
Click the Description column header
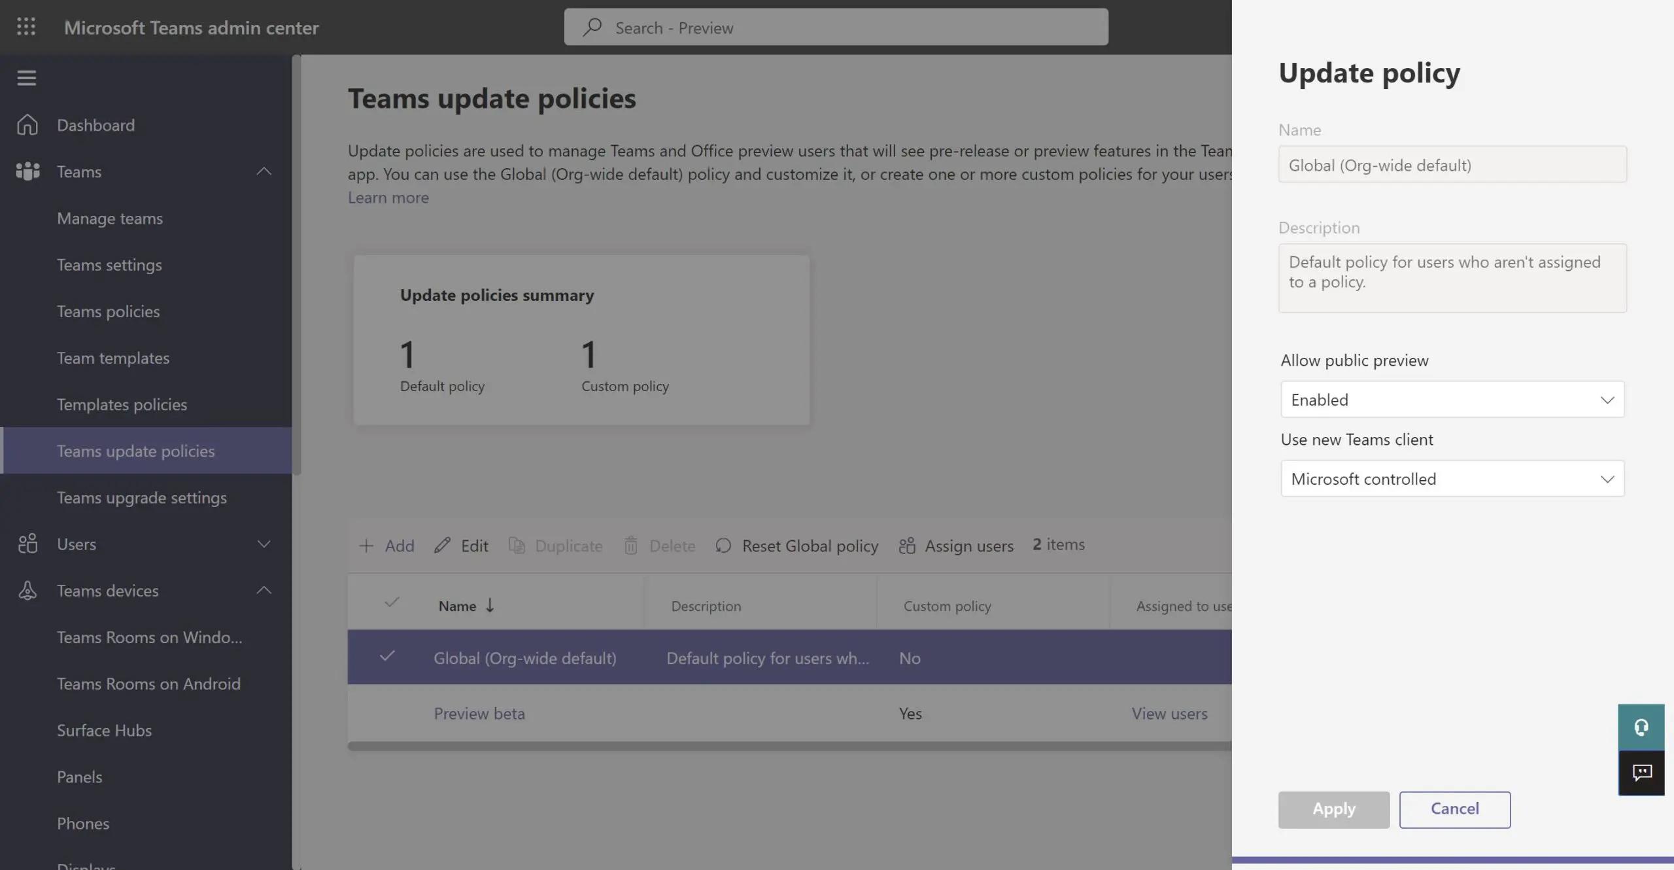(x=706, y=606)
